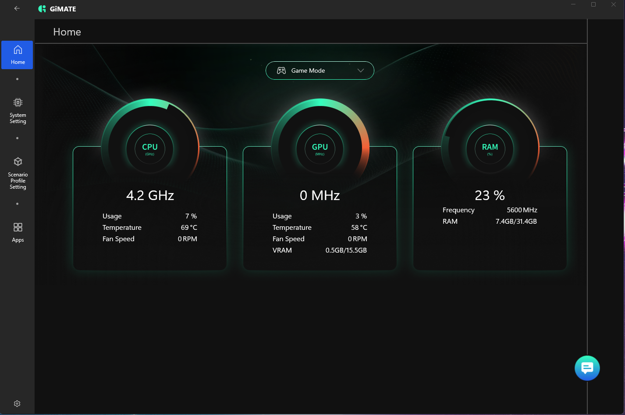Click the GPU VRAM 0.5GB/15.5GB value
The height and width of the screenshot is (415, 625).
(346, 250)
